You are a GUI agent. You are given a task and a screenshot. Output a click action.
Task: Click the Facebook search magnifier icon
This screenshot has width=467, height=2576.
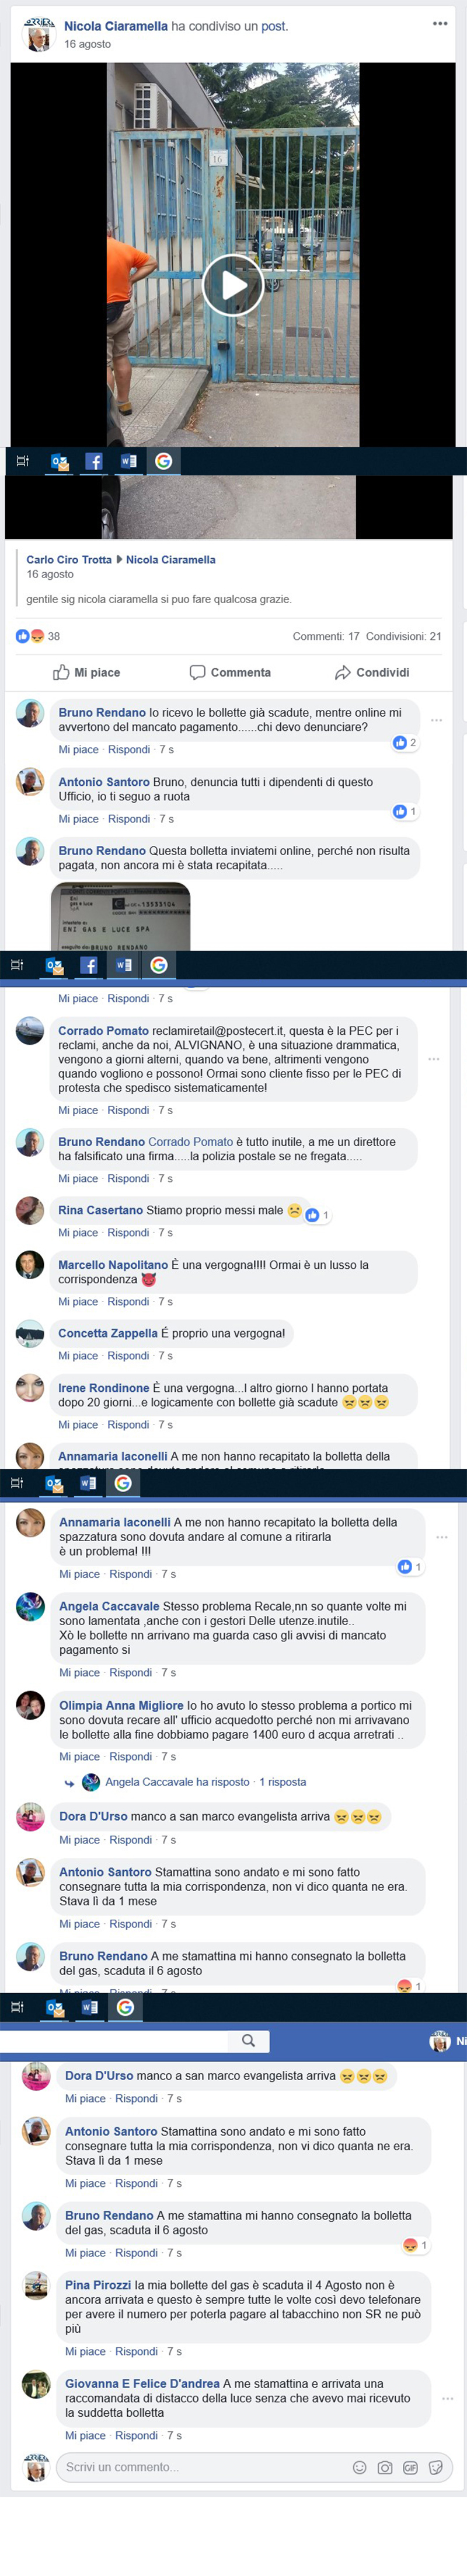click(x=248, y=2041)
